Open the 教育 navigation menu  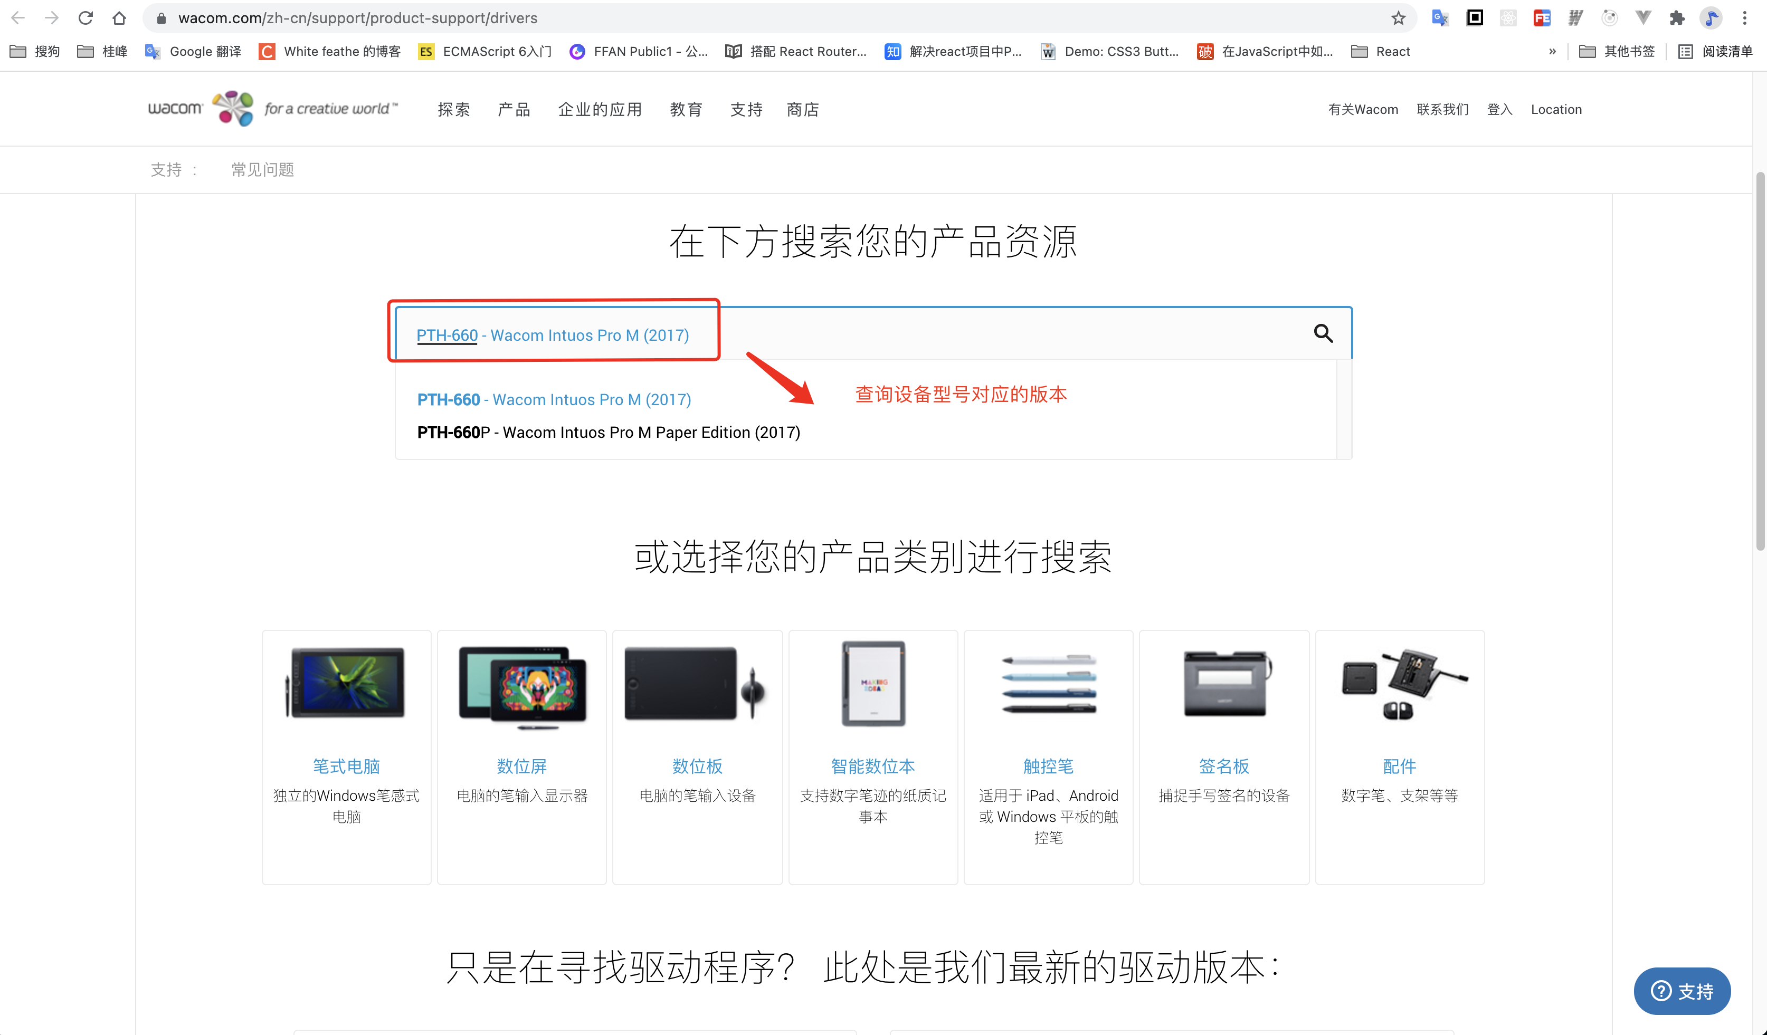[x=686, y=109]
